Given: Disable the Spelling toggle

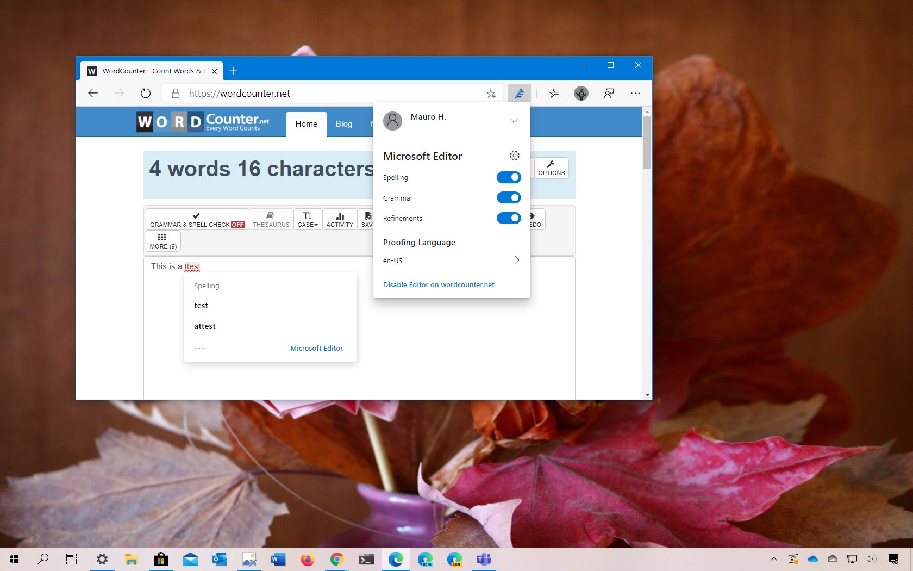Looking at the screenshot, I should click(x=508, y=177).
